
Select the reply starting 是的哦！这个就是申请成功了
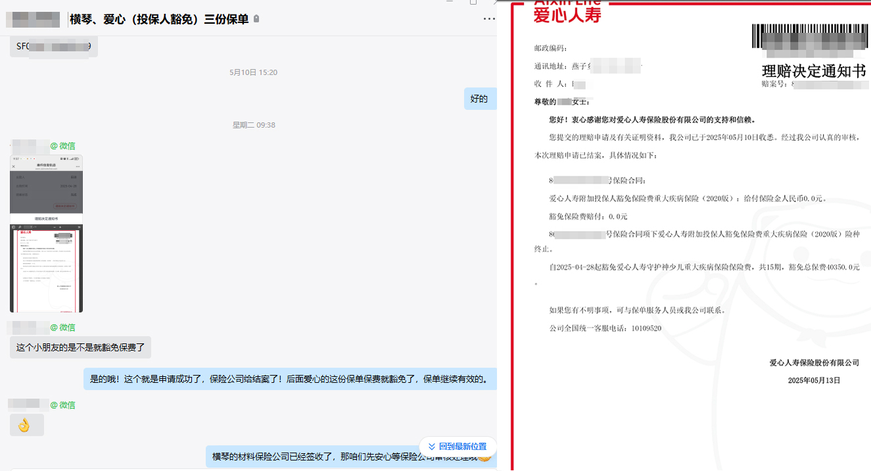[290, 379]
